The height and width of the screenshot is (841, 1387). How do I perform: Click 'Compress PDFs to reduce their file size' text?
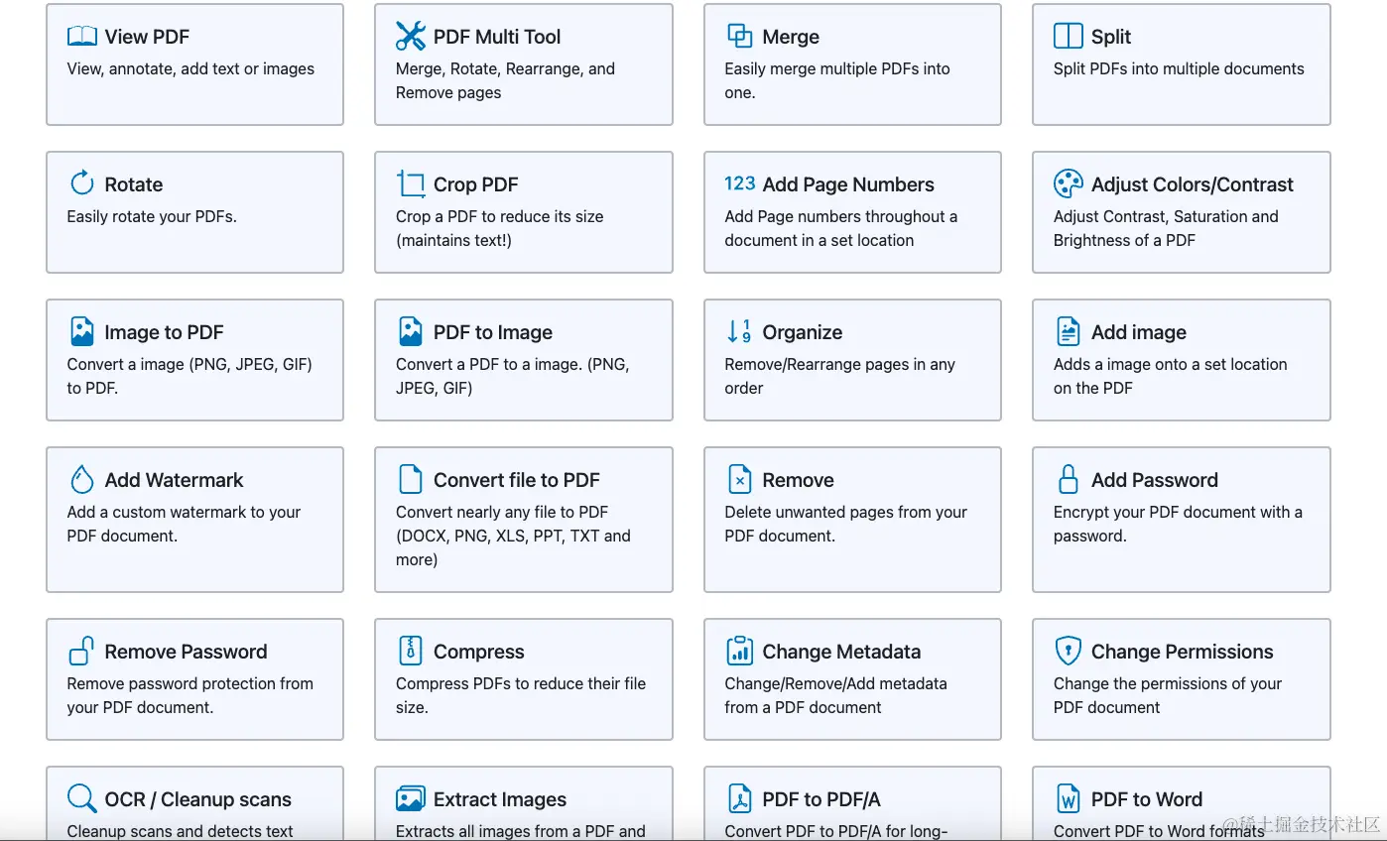click(521, 695)
